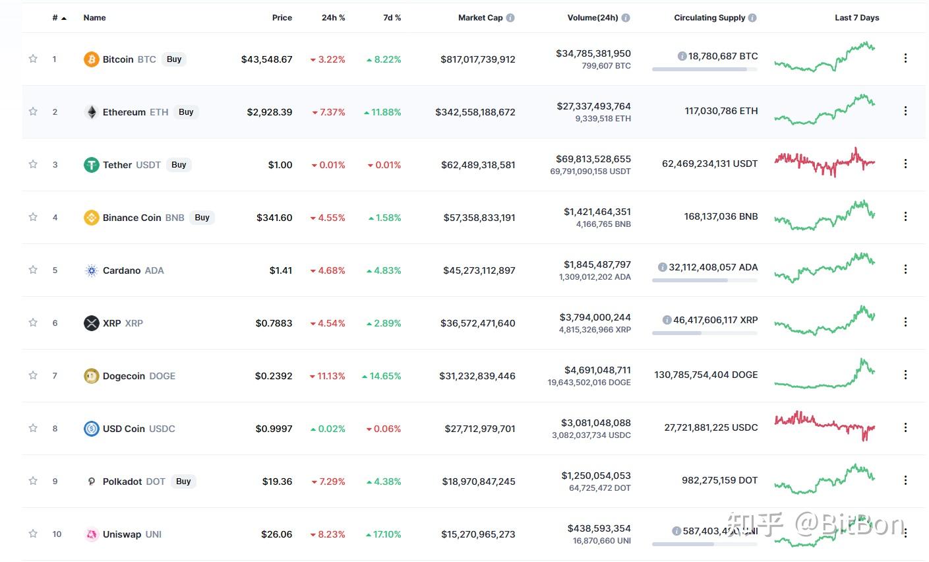Open the Binance Coin name link
This screenshot has width=929, height=562.
point(132,218)
